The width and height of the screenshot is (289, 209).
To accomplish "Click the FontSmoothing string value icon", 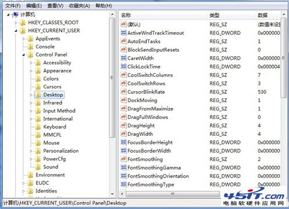I will [123, 159].
